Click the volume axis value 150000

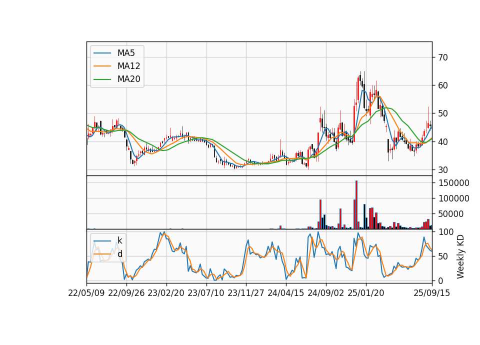[x=454, y=183]
